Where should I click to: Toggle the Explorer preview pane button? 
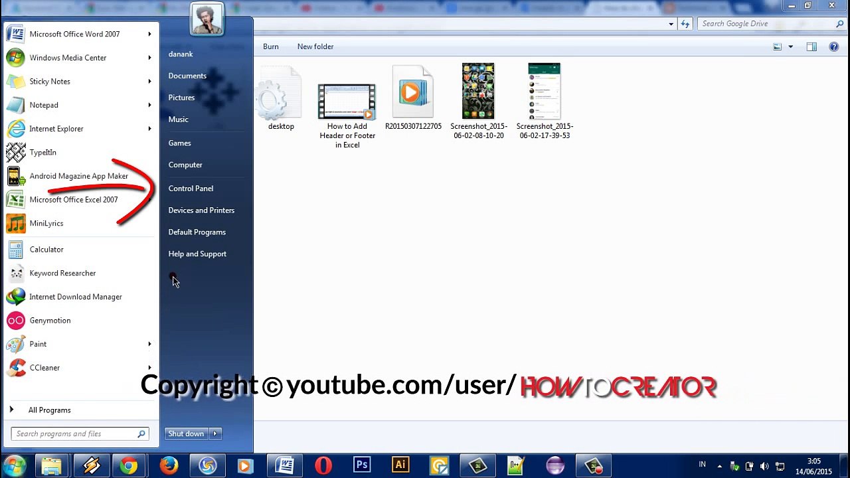[x=811, y=46]
